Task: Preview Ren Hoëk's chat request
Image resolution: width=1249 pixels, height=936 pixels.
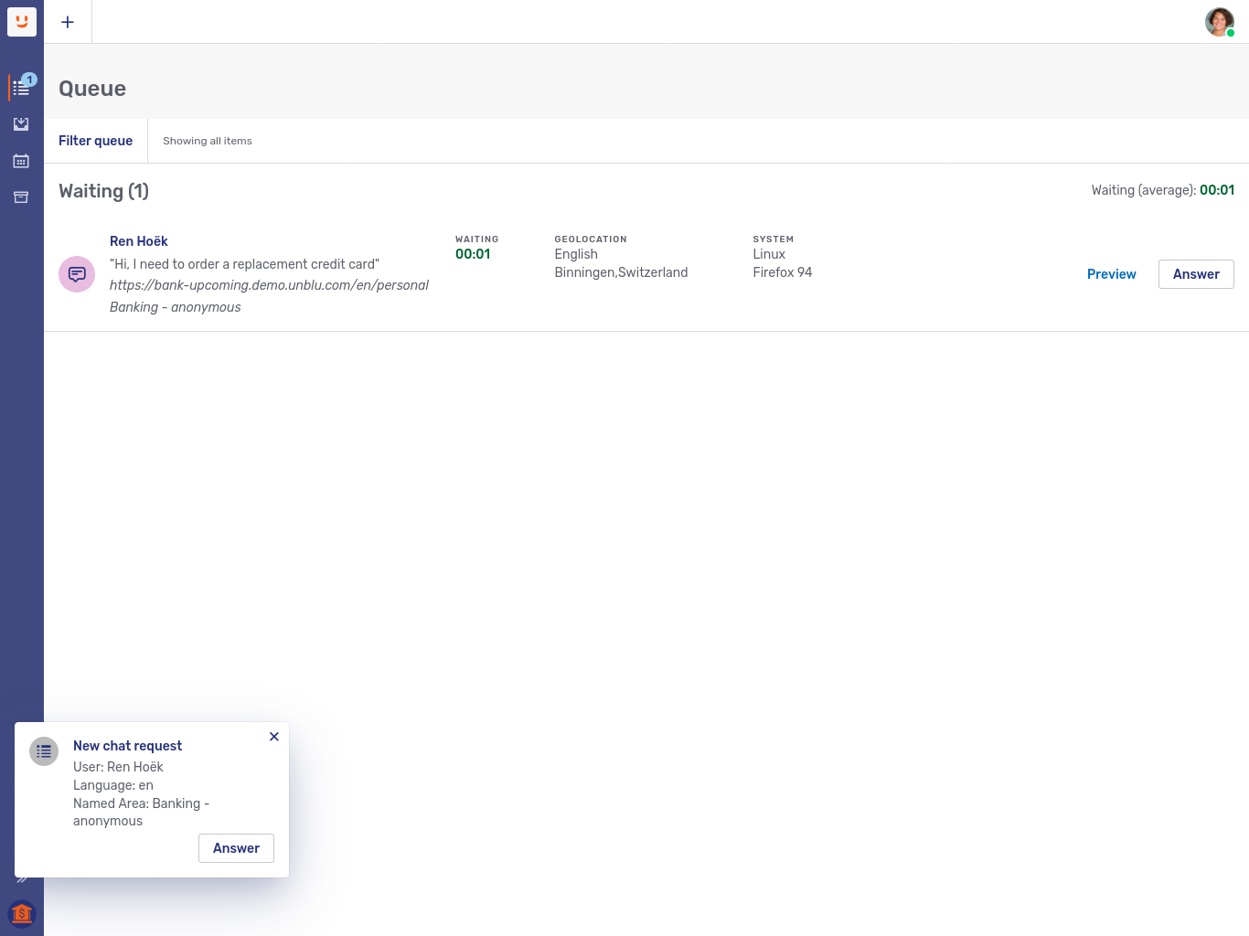Action: coord(1111,274)
